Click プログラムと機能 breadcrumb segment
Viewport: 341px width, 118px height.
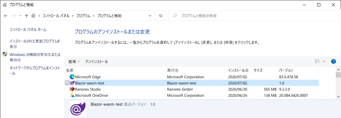(x=109, y=16)
